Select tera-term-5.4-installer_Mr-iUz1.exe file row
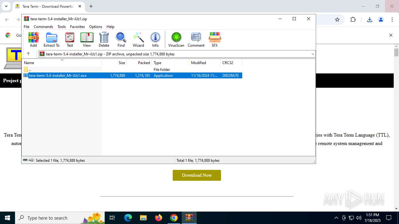Image resolution: width=399 pixels, height=224 pixels. point(132,76)
